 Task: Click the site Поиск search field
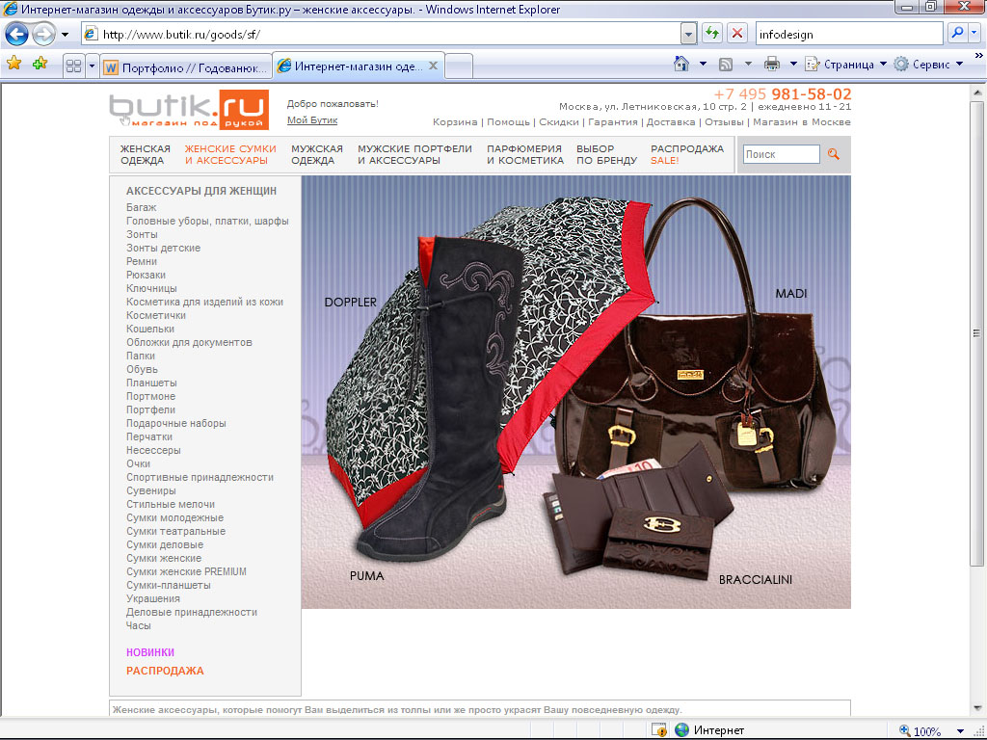pos(781,154)
